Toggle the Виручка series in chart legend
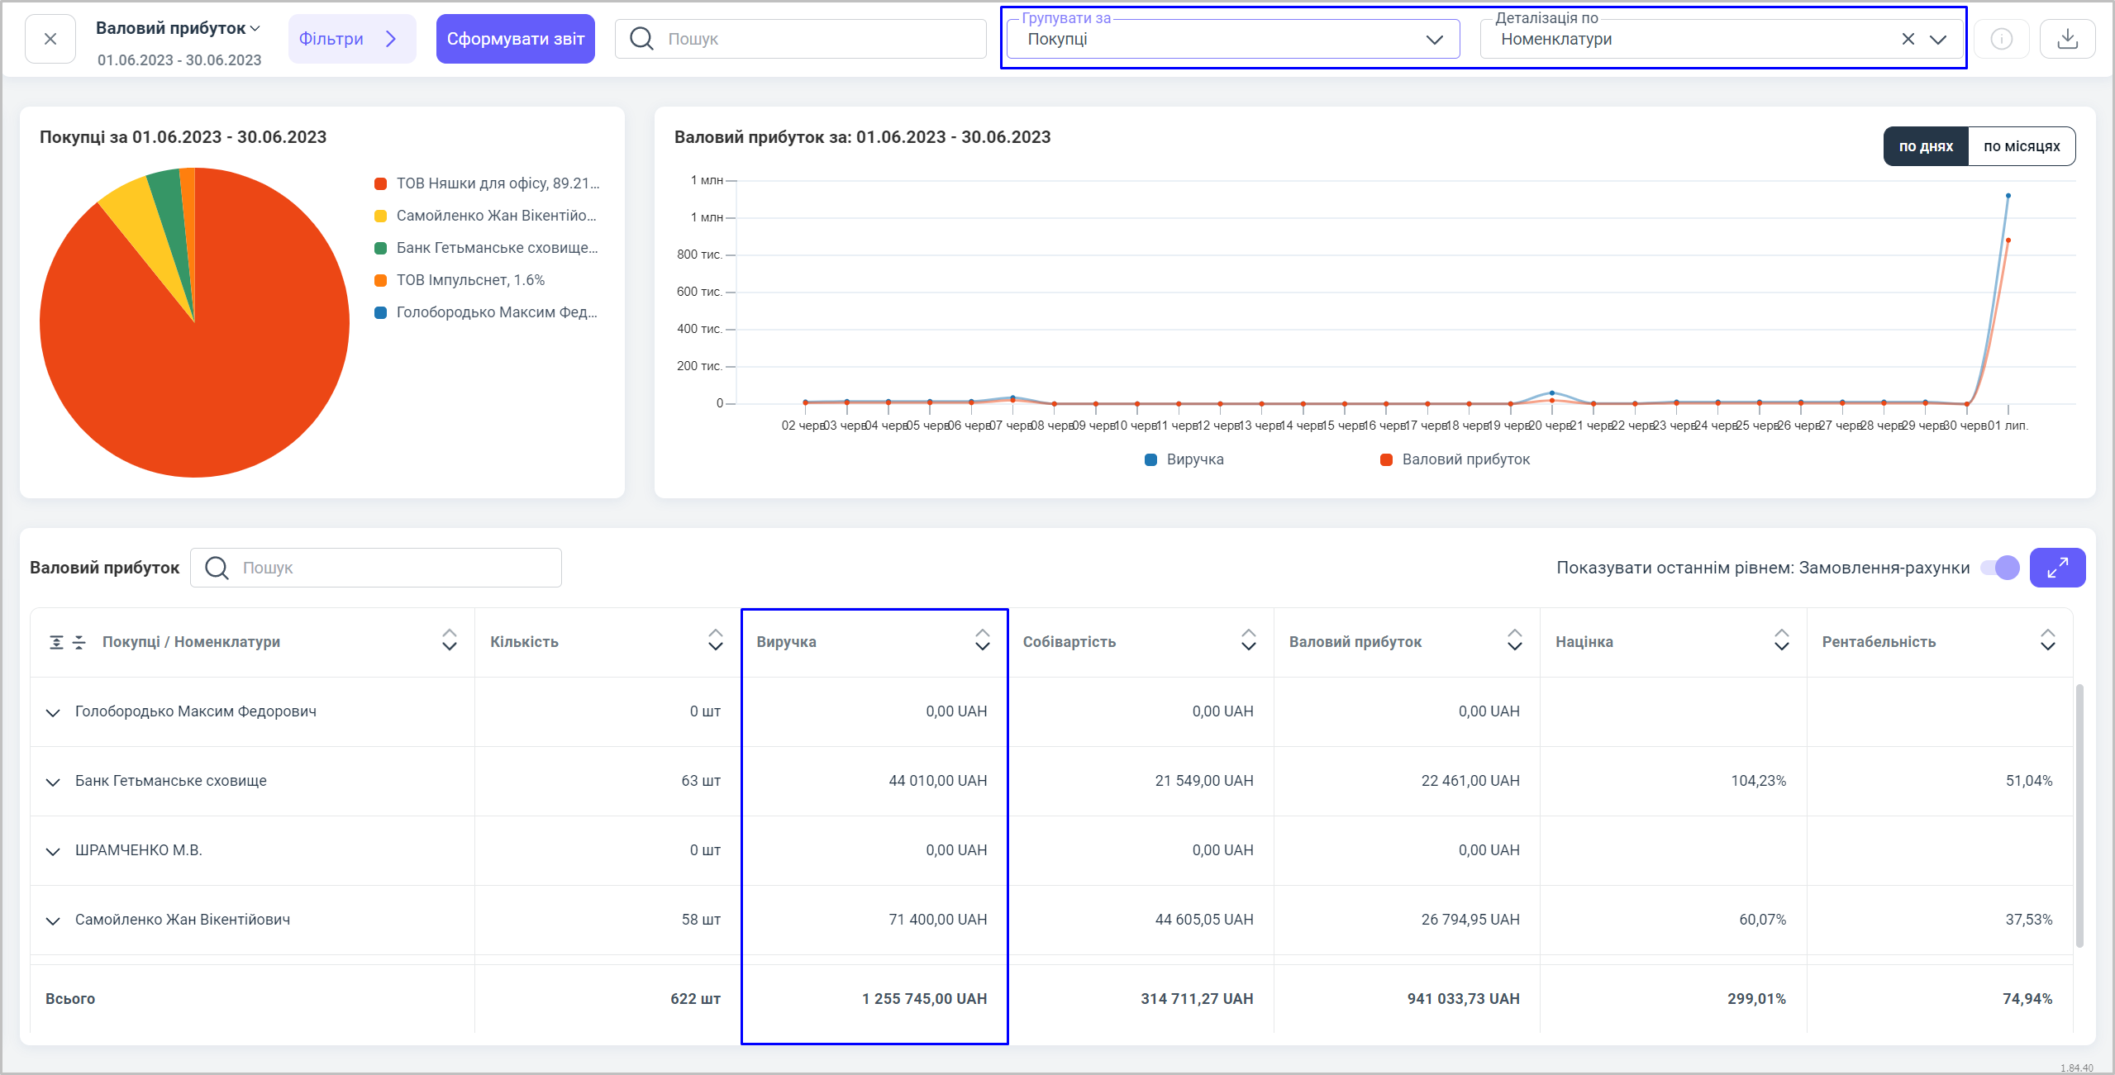The height and width of the screenshot is (1075, 2115). pyautogui.click(x=1184, y=459)
